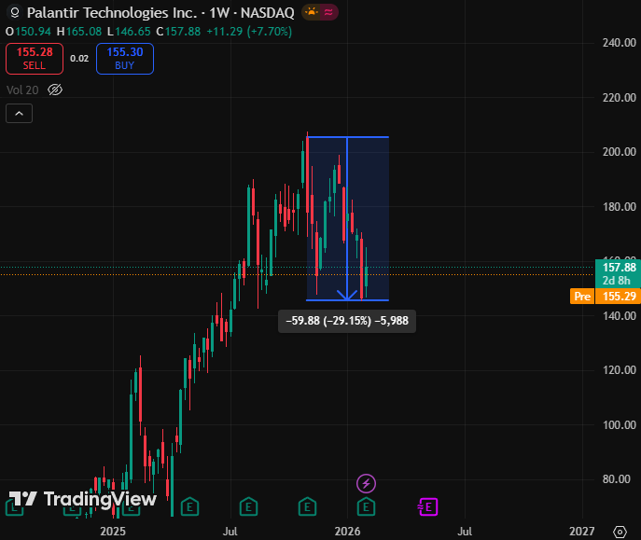Click the 155.28 SELL button
641x540 pixels.
point(35,59)
